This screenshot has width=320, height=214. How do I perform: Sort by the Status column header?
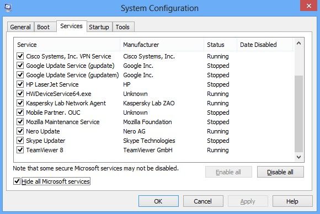tap(220, 45)
